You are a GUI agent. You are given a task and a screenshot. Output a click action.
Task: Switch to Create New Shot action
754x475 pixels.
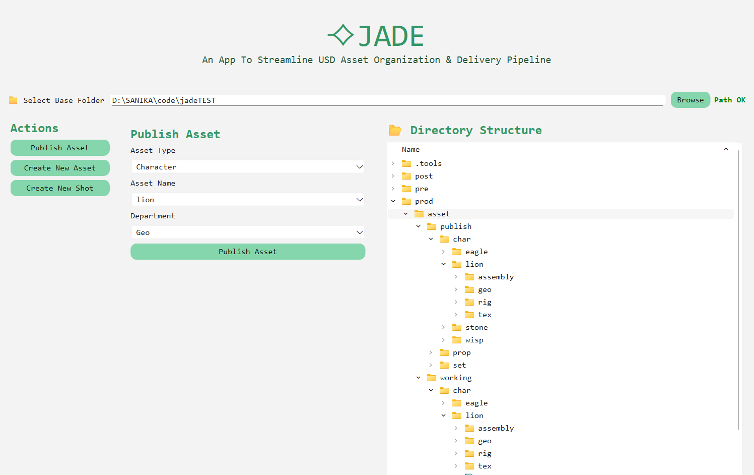(60, 188)
